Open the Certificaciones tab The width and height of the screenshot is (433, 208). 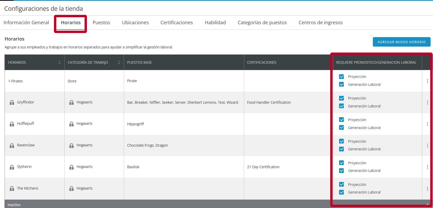coord(177,23)
